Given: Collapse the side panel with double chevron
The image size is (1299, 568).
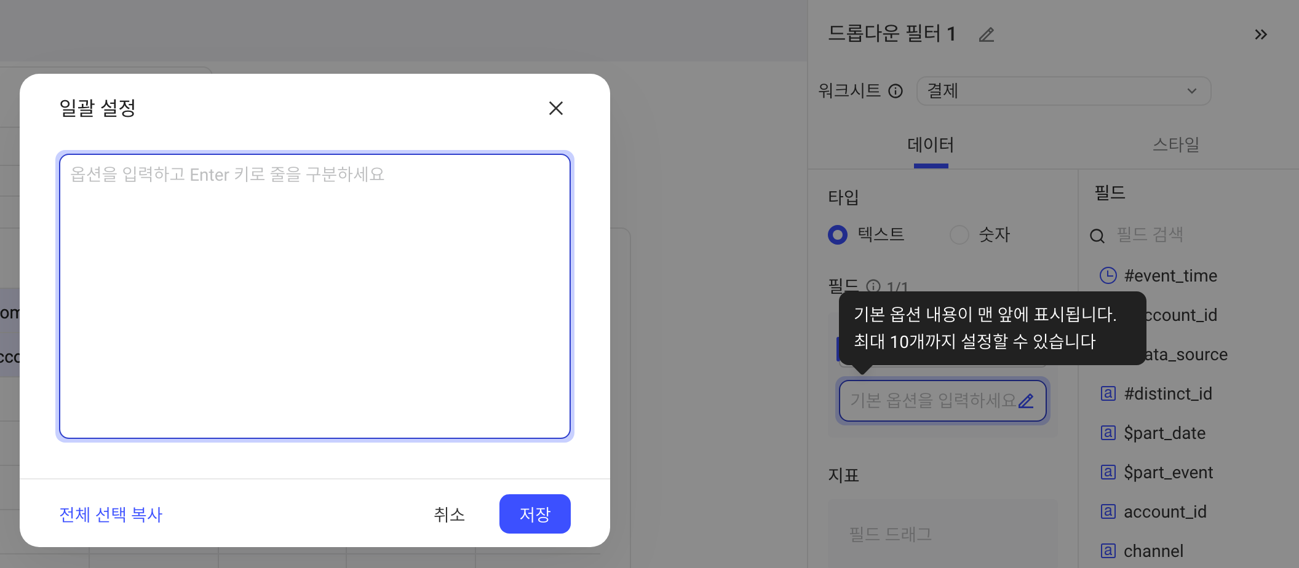Looking at the screenshot, I should pyautogui.click(x=1261, y=34).
